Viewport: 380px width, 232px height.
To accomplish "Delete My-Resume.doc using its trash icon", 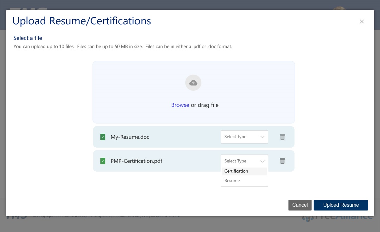I will coord(282,137).
